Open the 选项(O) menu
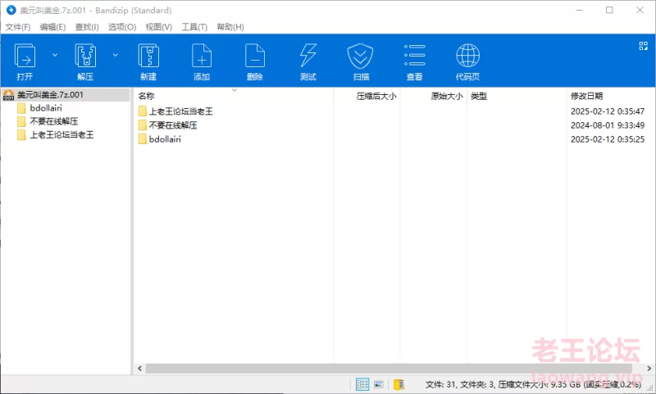 122,27
